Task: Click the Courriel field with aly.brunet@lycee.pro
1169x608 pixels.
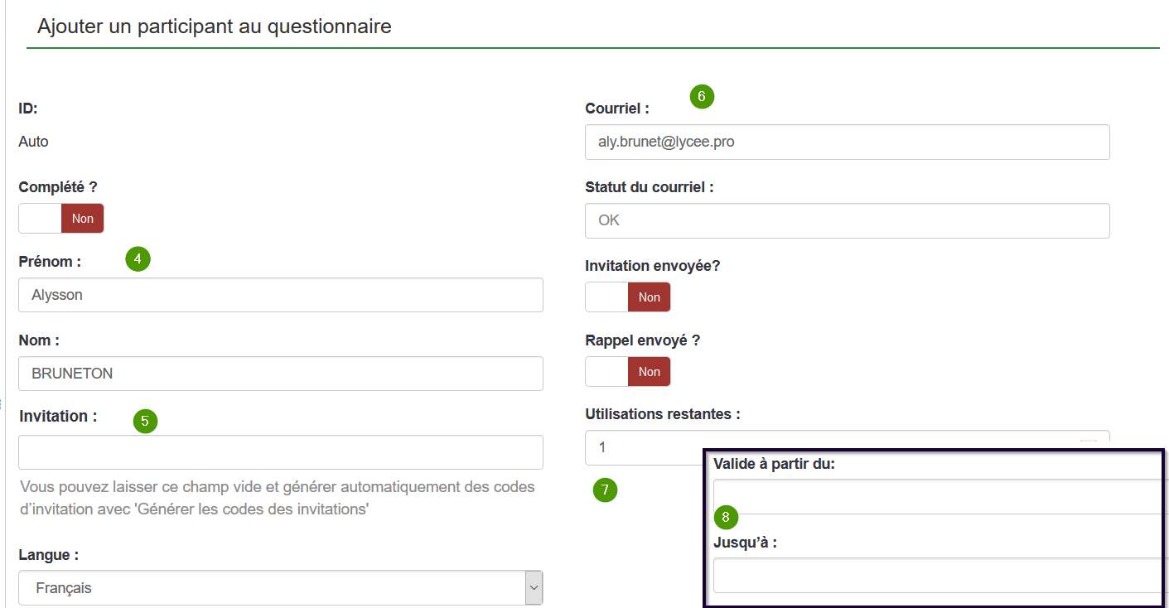Action: coord(848,142)
